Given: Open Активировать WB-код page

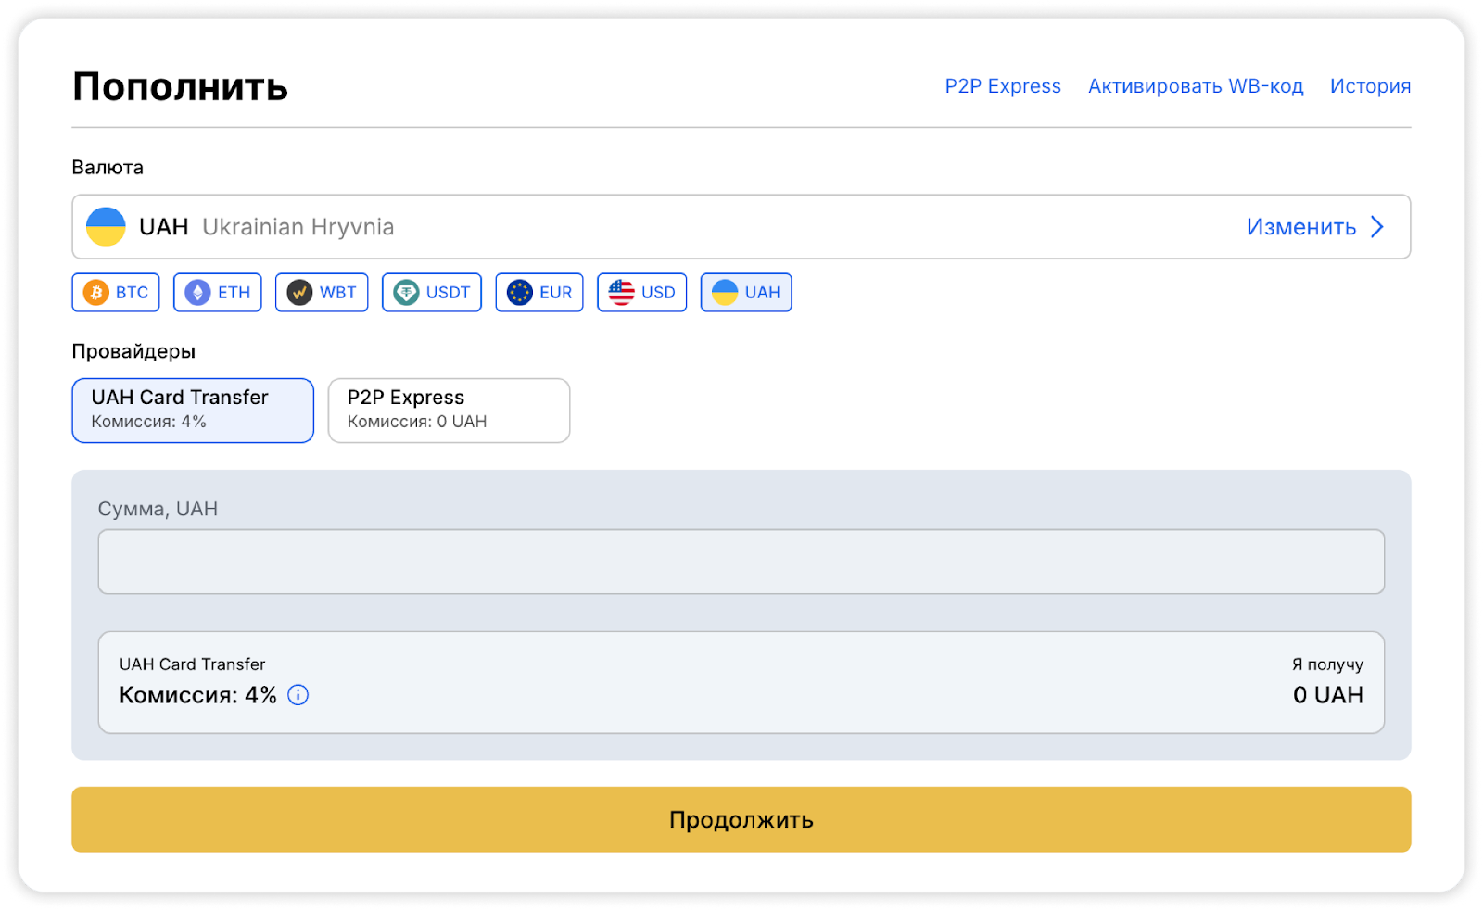Looking at the screenshot, I should 1195,86.
